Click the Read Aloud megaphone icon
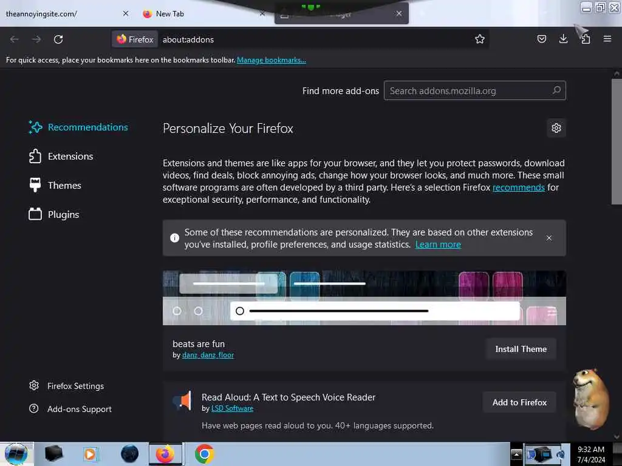Viewport: 622px width, 466px height. point(182,400)
